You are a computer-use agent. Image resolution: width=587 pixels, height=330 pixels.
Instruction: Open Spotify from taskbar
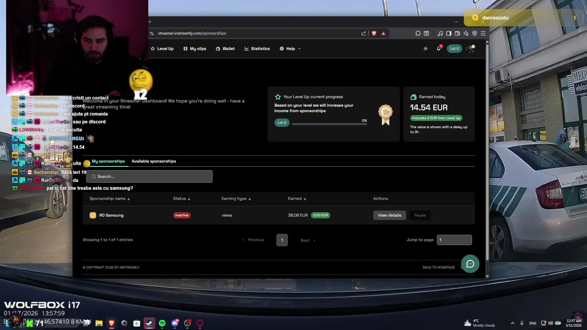point(162,323)
